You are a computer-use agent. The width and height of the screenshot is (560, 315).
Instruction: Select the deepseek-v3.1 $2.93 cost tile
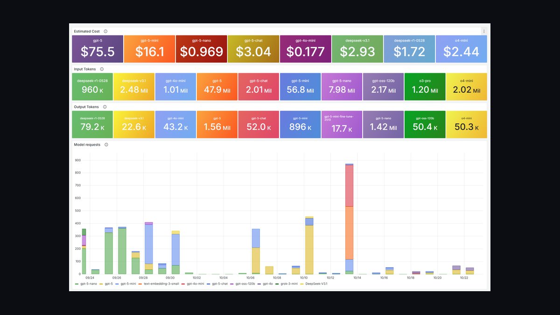pyautogui.click(x=357, y=49)
